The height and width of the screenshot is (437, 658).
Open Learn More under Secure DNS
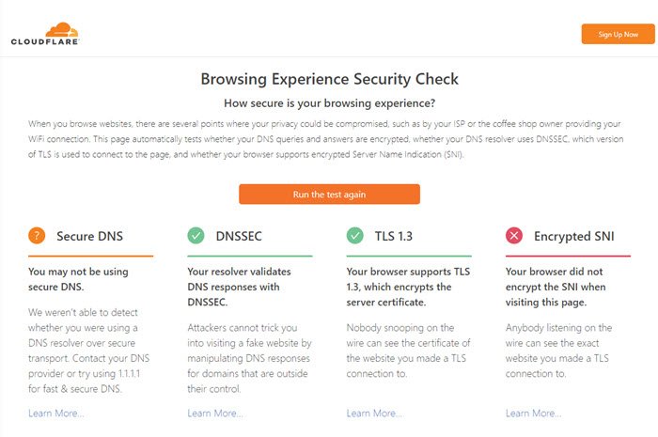[x=56, y=414]
